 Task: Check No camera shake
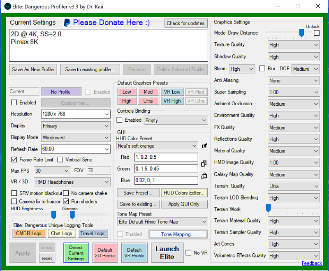point(66,193)
